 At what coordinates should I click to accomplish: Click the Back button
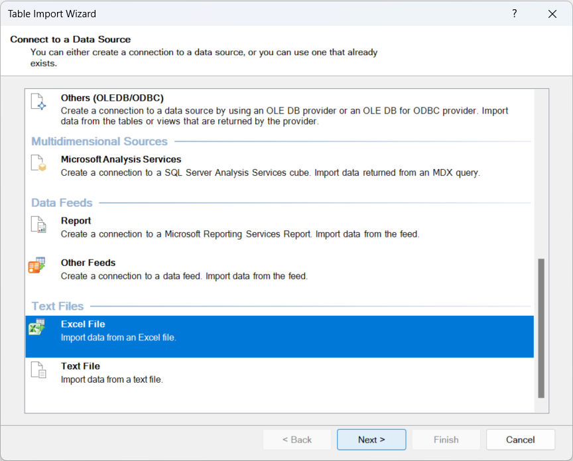297,439
